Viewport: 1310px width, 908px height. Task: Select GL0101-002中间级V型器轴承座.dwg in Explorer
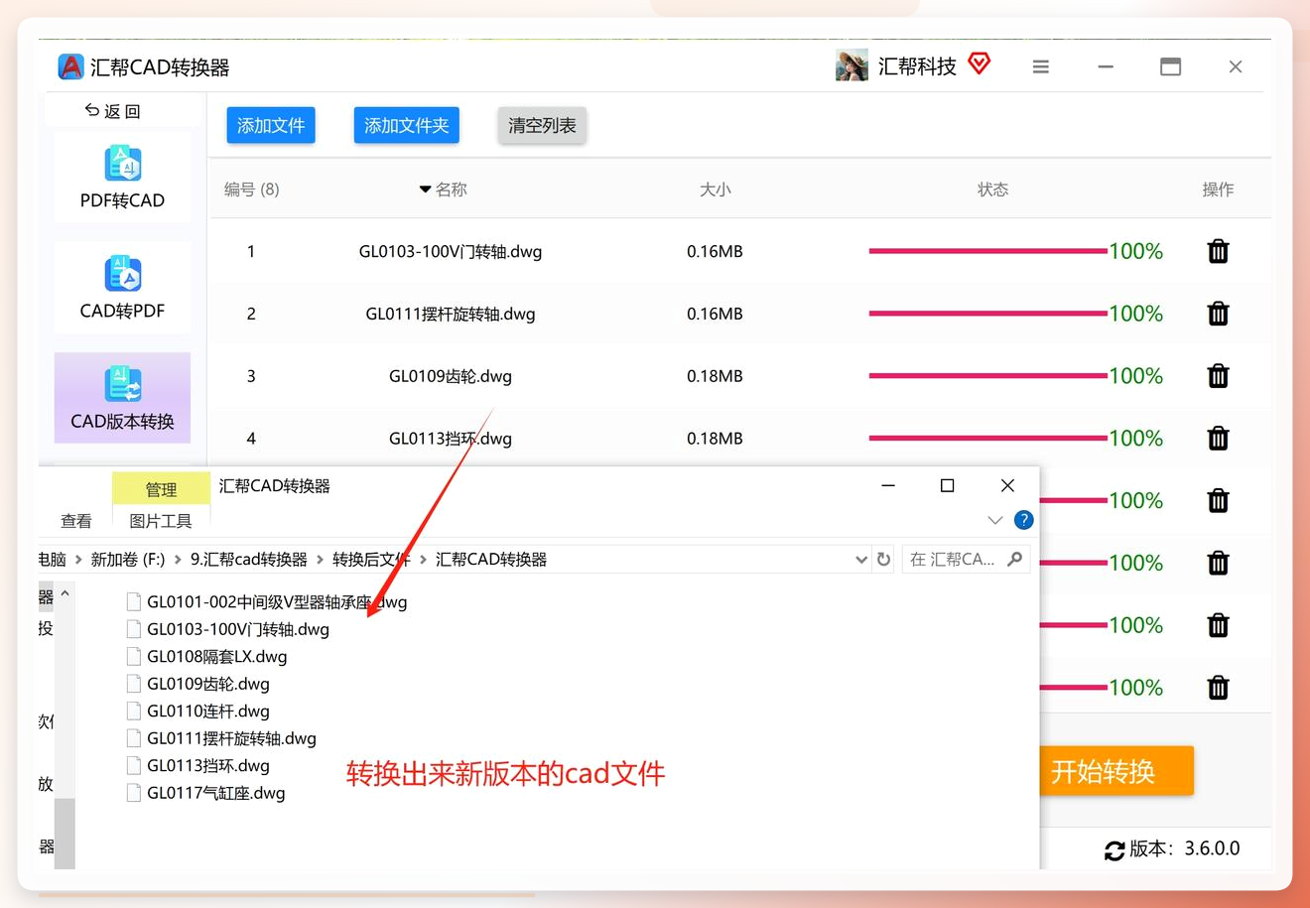(x=277, y=602)
